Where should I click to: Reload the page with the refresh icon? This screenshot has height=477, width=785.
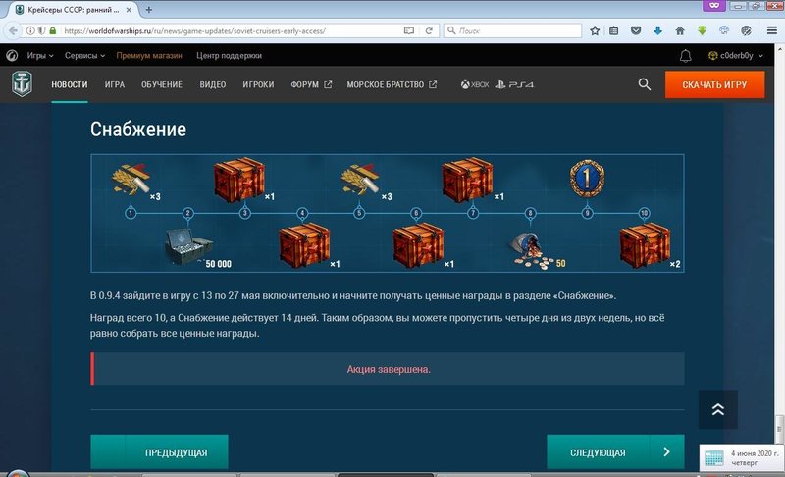pyautogui.click(x=429, y=31)
